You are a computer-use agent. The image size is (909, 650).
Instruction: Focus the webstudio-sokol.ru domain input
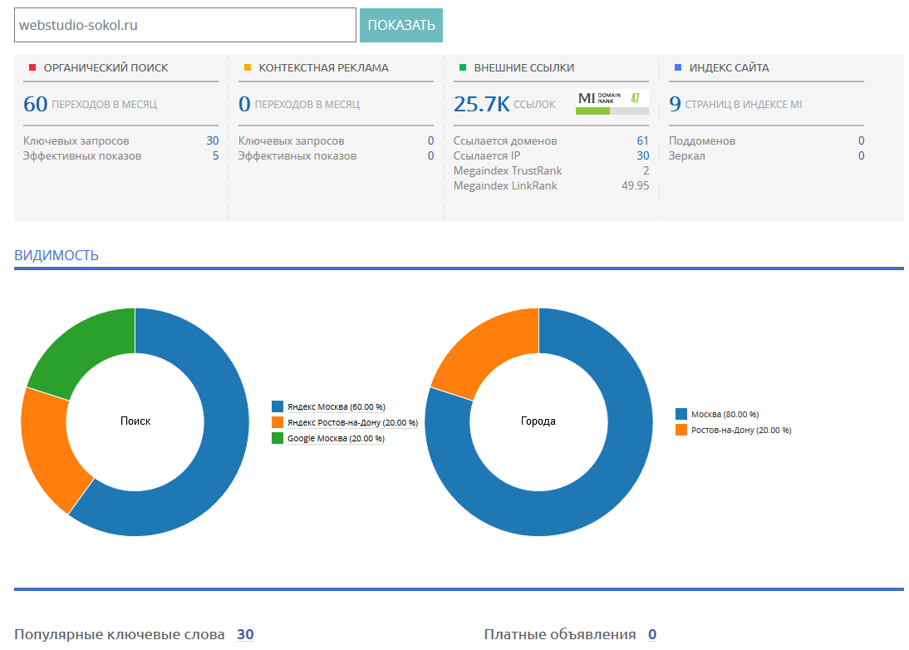185,25
